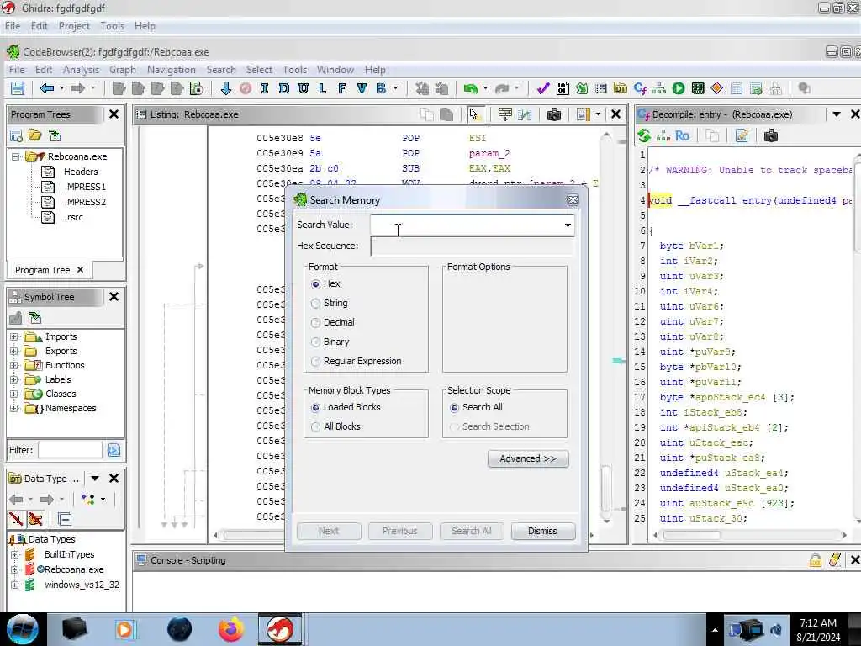Click the purple checkmark toolbar icon
Viewport: 861px width, 646px height.
(543, 87)
